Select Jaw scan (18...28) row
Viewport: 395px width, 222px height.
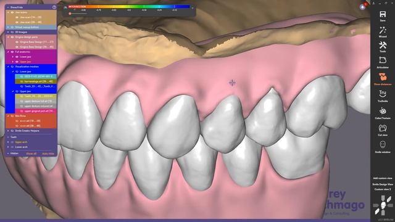click(31, 17)
